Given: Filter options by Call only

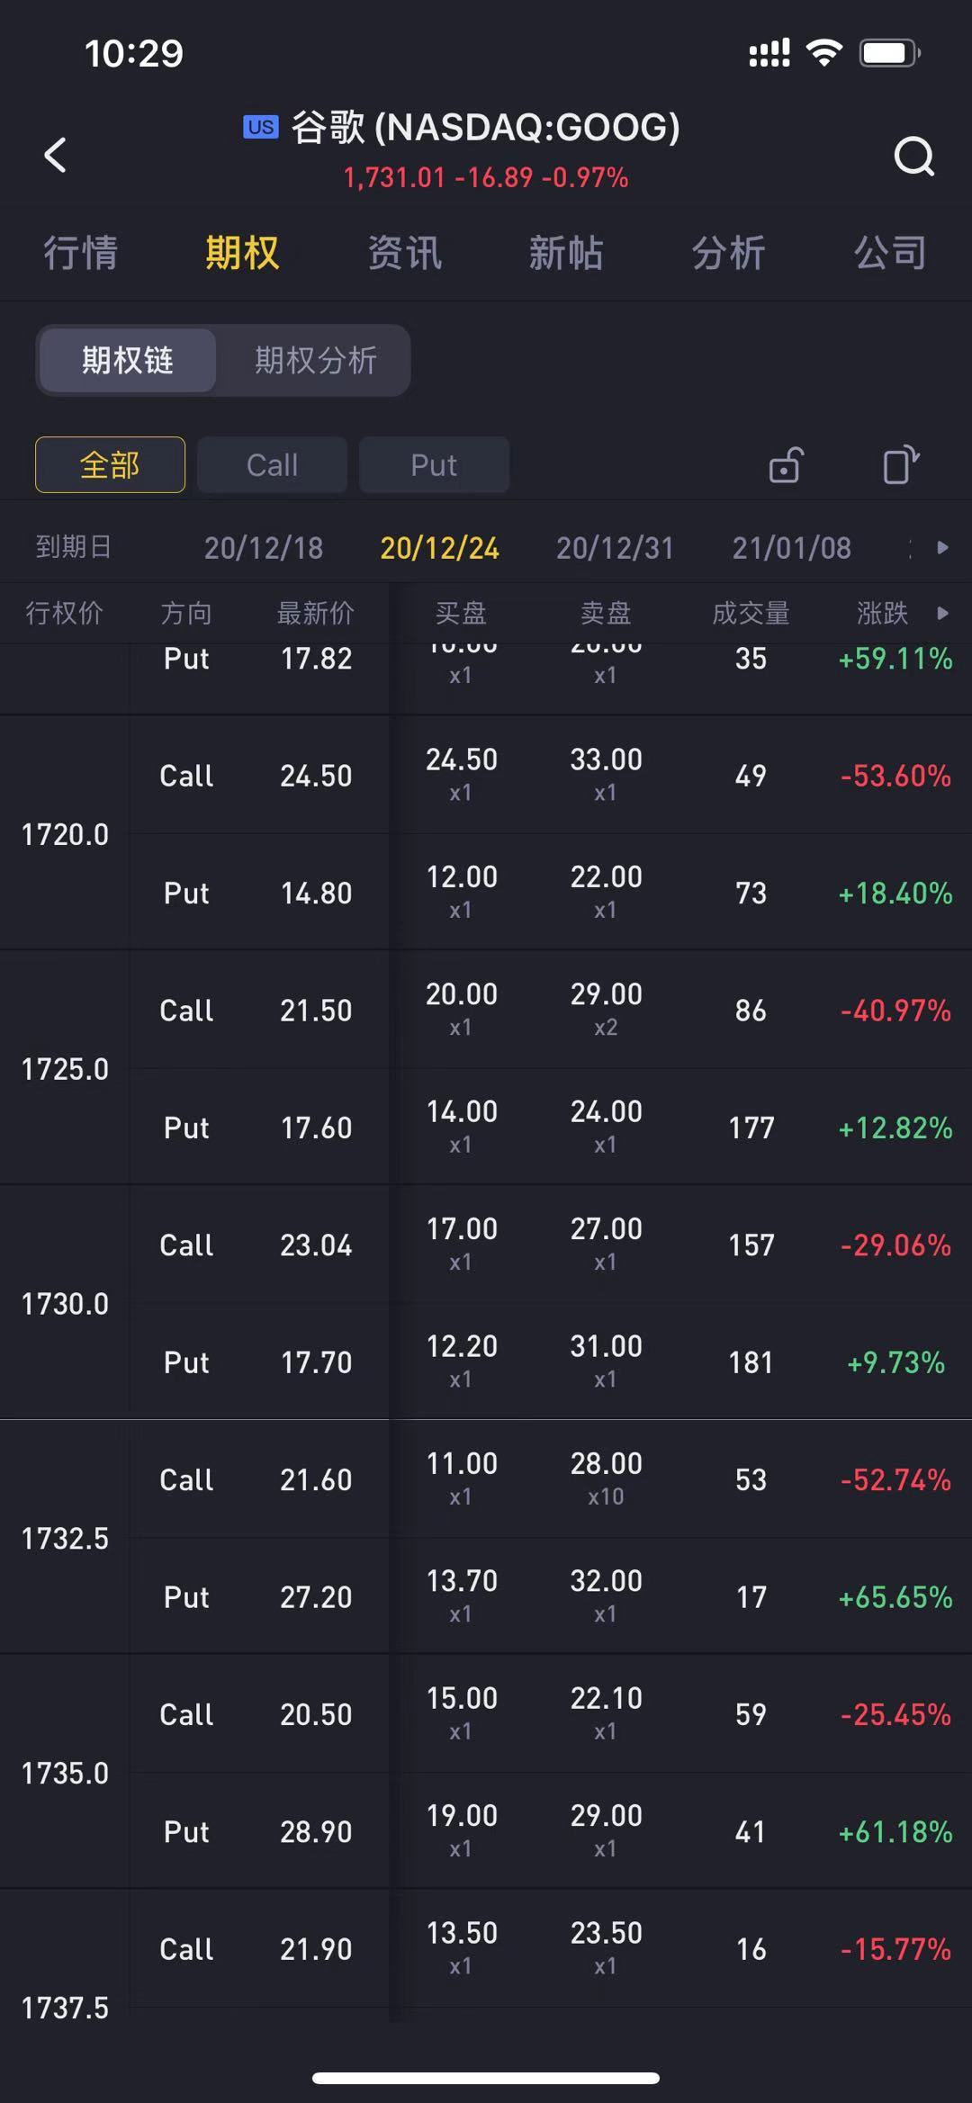Looking at the screenshot, I should pyautogui.click(x=272, y=465).
